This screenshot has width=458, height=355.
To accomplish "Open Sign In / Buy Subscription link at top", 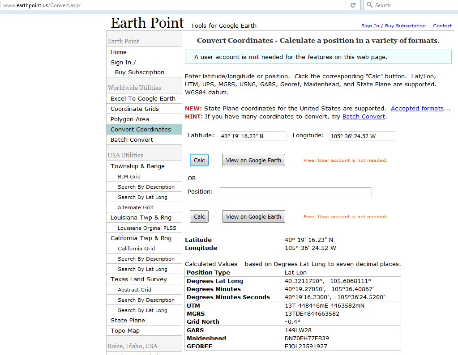I will pos(393,25).
